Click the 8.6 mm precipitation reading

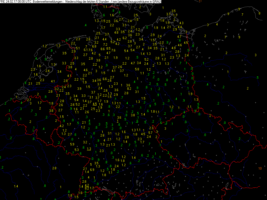pyautogui.click(x=102, y=49)
